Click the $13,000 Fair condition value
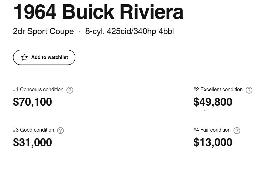264x171 pixels. [213, 142]
